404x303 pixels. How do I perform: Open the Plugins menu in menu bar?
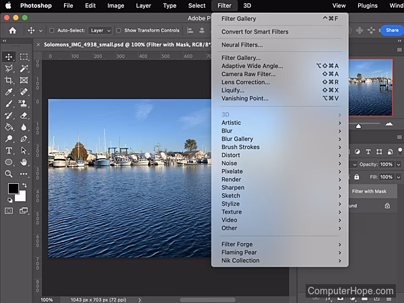[368, 5]
